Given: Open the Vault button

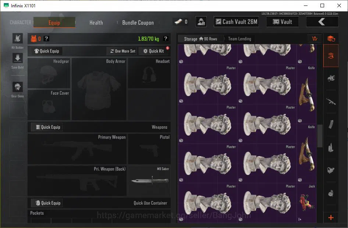Looking at the screenshot, I should [x=283, y=22].
